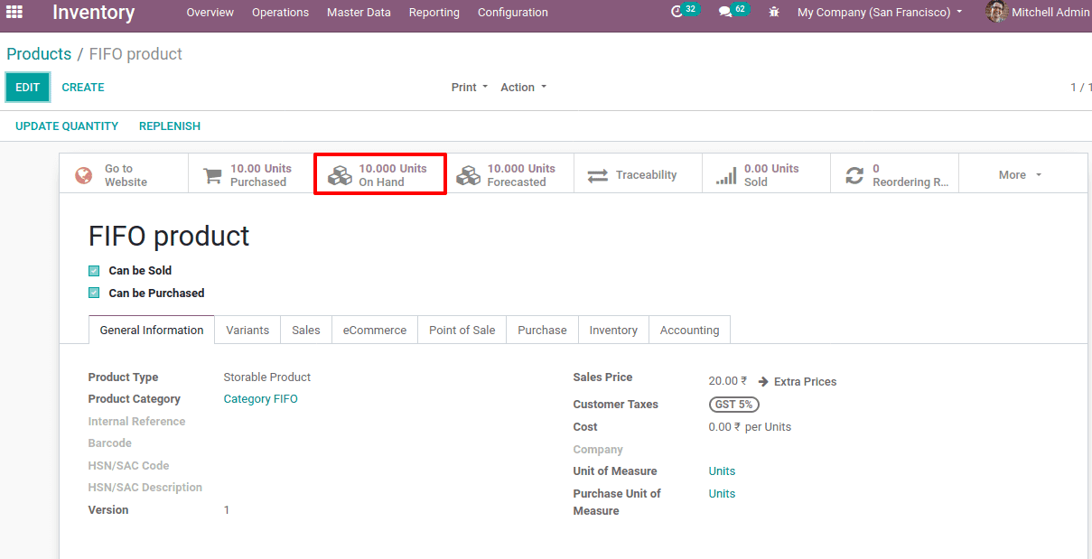Switch to the Point of Sale tab
The image size is (1092, 559).
[x=462, y=331]
